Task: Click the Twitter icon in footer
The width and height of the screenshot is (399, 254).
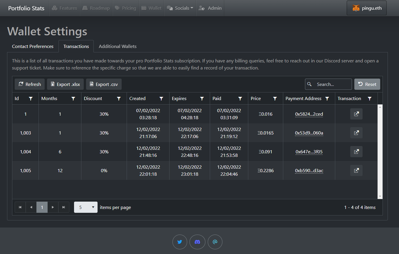Action: [180, 242]
